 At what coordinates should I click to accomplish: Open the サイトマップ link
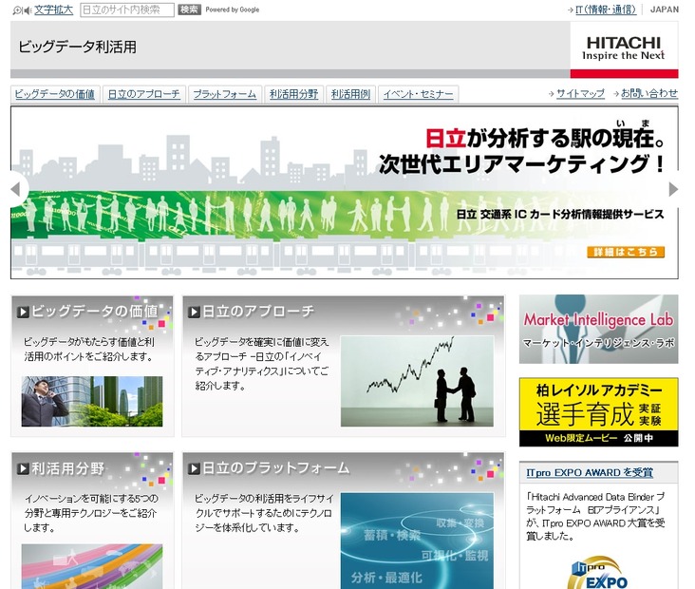tap(580, 94)
